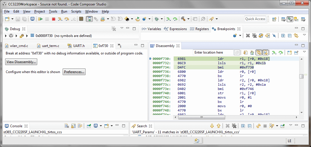This screenshot has width=311, height=147.
Task: Open Breakpoints view menu triangle
Action: pos(304,35)
